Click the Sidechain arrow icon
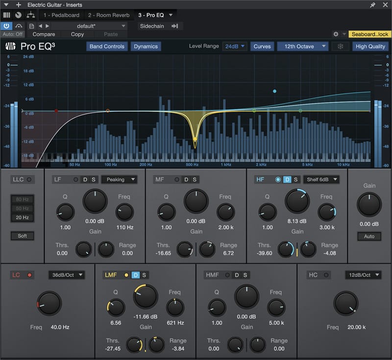Viewport: 392px width, 360px height. click(174, 26)
